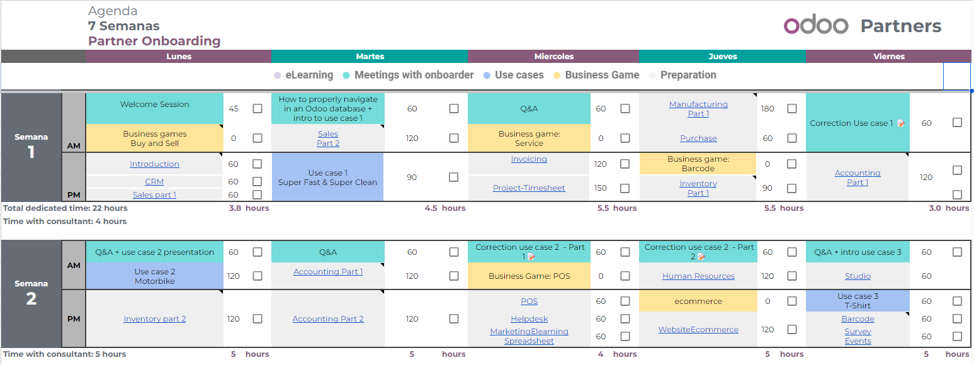Mark Business game: Barcode as done
974x365 pixels.
tap(791, 164)
